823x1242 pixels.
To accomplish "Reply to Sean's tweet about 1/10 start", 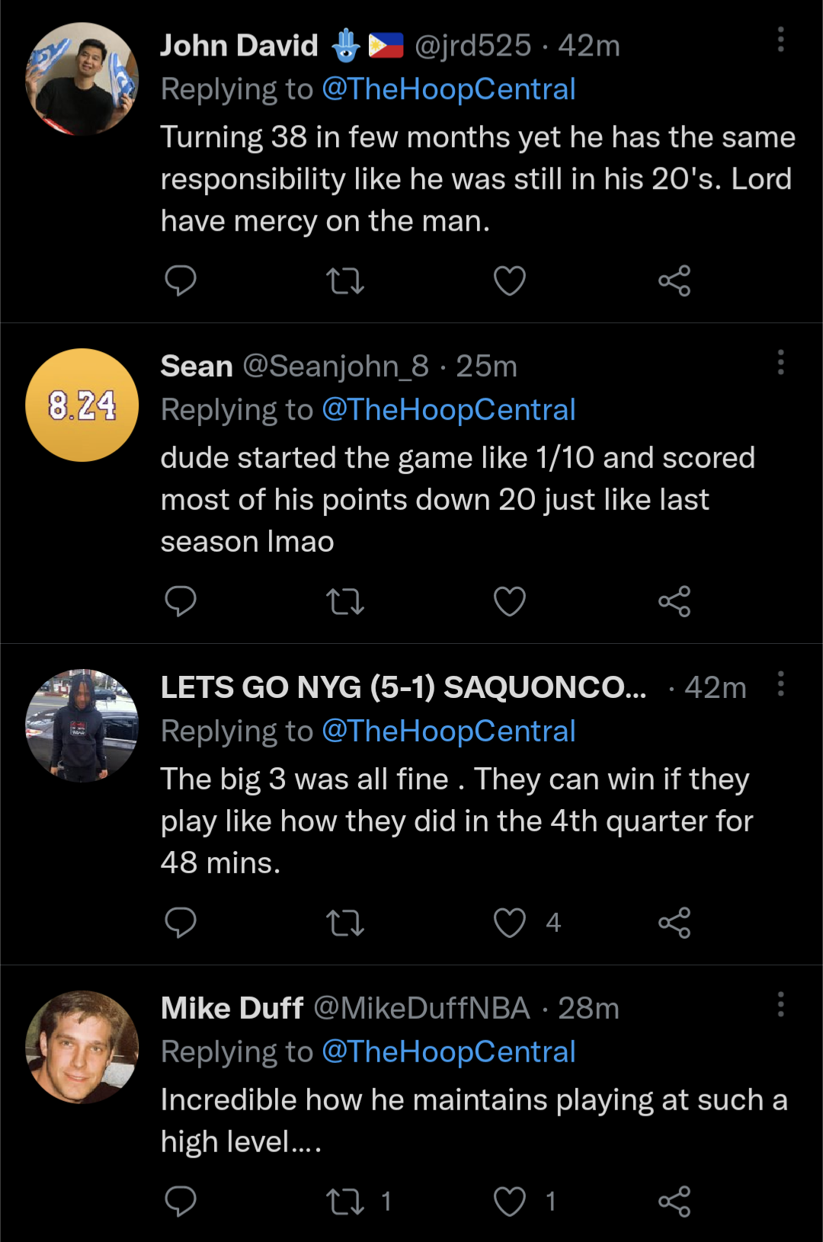I will click(181, 602).
